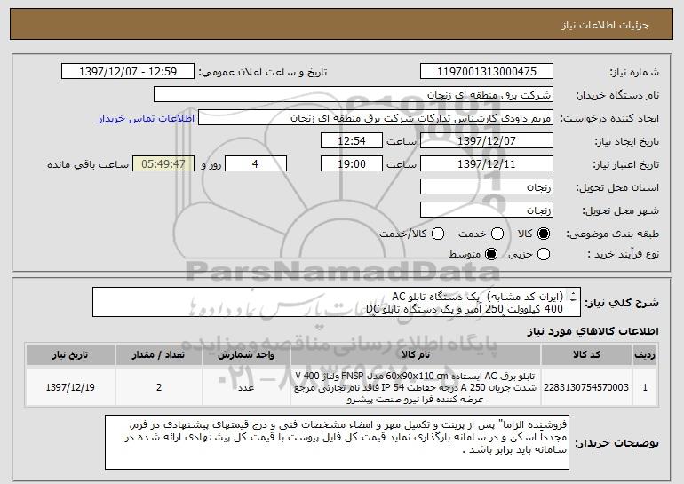Image resolution: width=684 pixels, height=484 pixels.
Task: Click the تاریخ نیاز column header
Action: [70, 355]
